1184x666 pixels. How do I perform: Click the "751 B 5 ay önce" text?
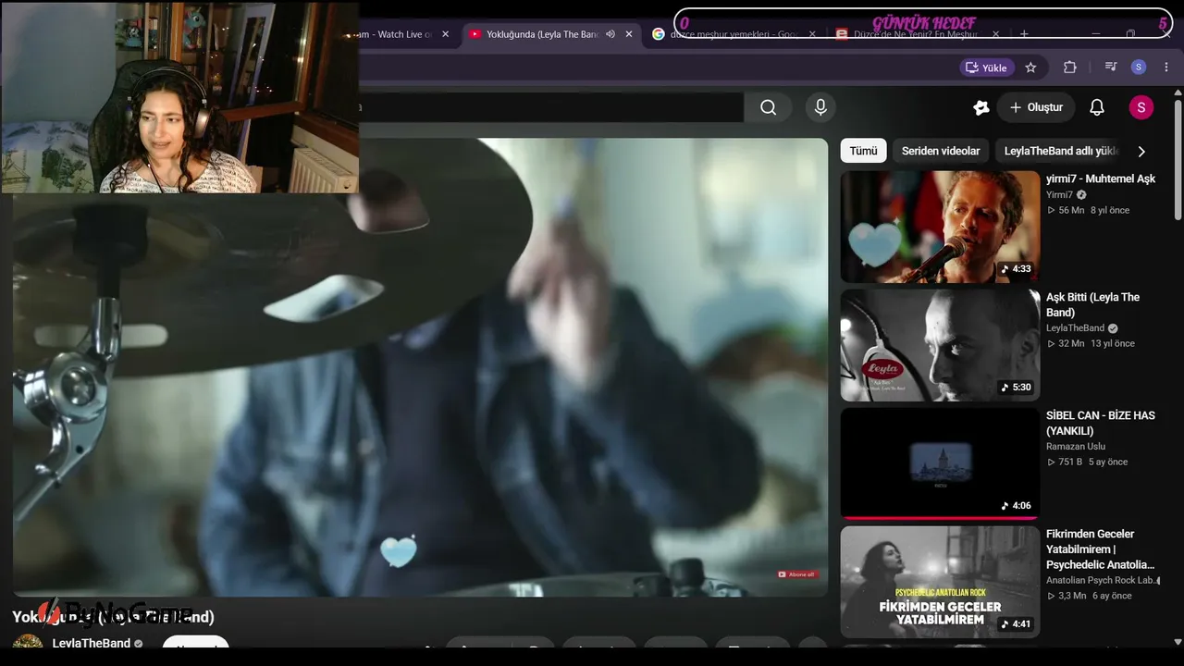(1087, 462)
